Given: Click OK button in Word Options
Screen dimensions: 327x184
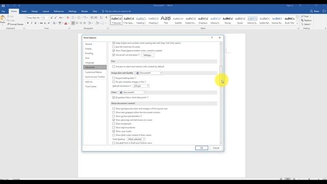Looking at the screenshot, I should pyautogui.click(x=202, y=148).
